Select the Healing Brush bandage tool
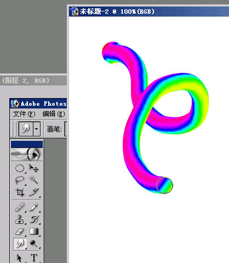This screenshot has width=229, height=263. click(x=20, y=208)
